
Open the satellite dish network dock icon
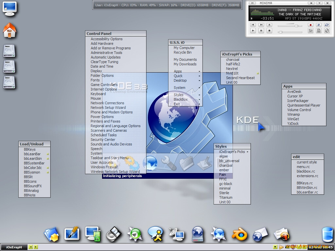[176, 234]
